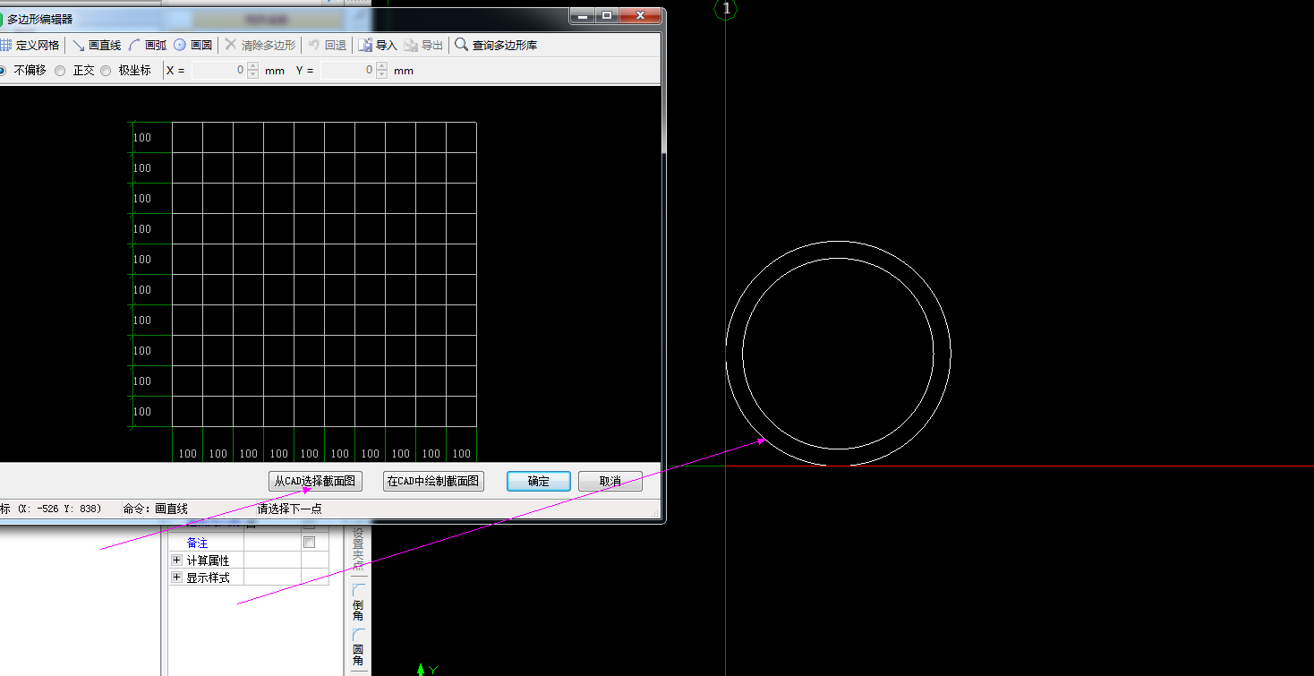Cancel with the 取消 button
1314x676 pixels.
tap(610, 481)
